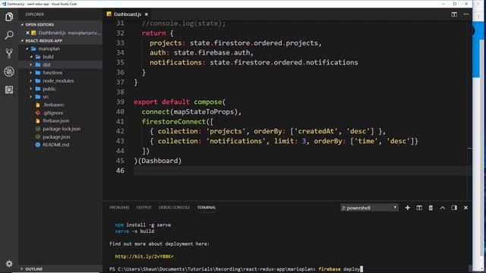Click line number 38 in the gutter
Image resolution: width=486 pixels, height=273 pixels.
tap(120, 92)
